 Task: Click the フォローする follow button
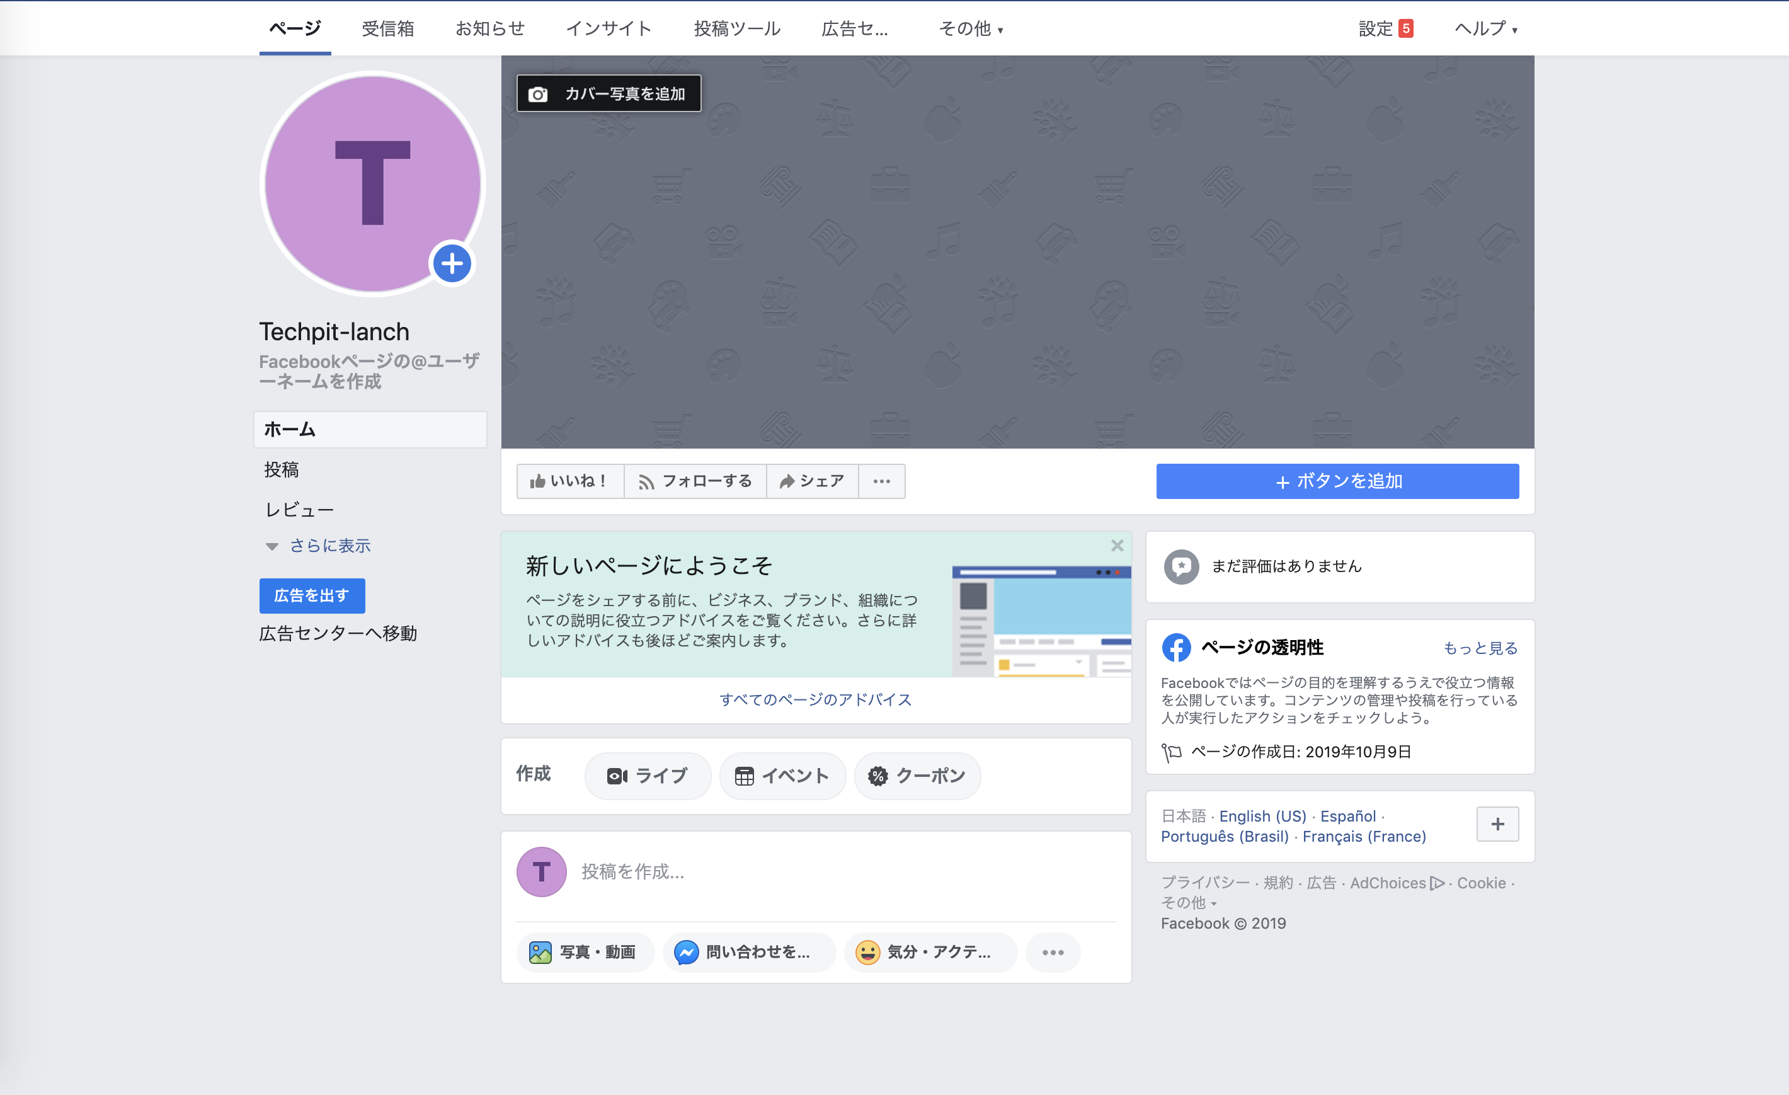point(695,481)
